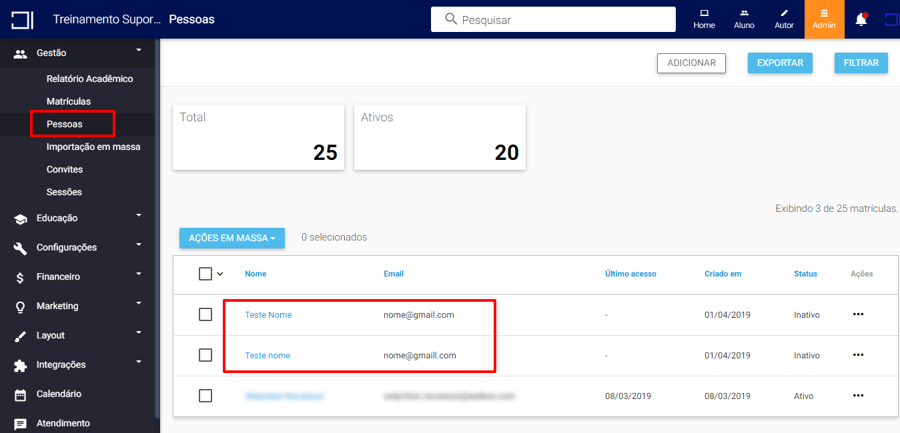
Task: Select the Admin bank icon
Action: tap(824, 13)
